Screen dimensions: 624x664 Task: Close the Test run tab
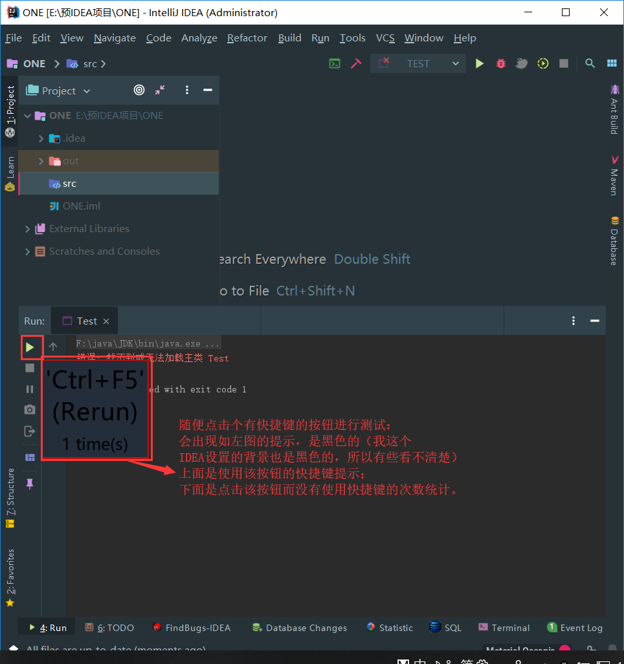pyautogui.click(x=106, y=321)
